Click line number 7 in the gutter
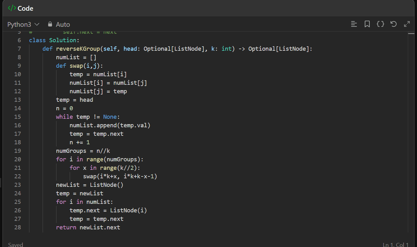Viewport: 417px width, 247px height. click(19, 49)
